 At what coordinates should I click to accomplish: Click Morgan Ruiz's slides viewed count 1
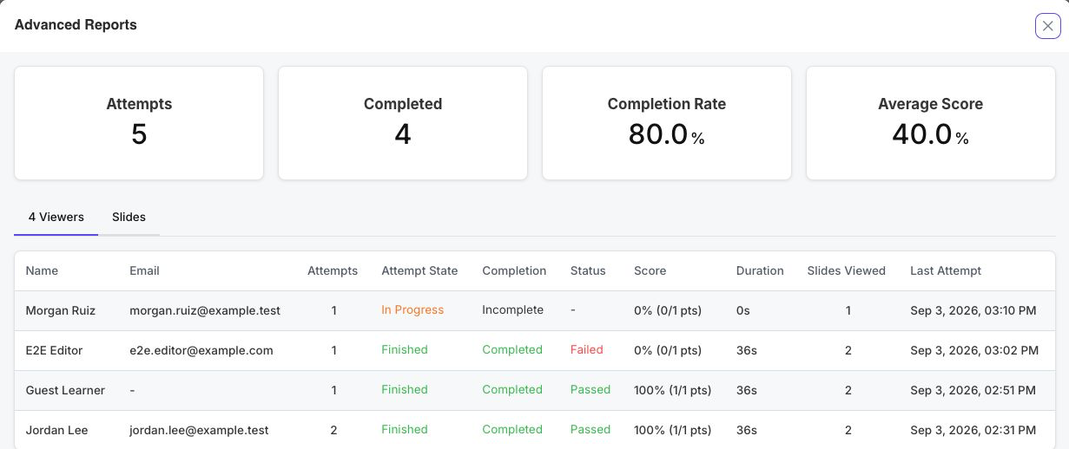tap(848, 310)
